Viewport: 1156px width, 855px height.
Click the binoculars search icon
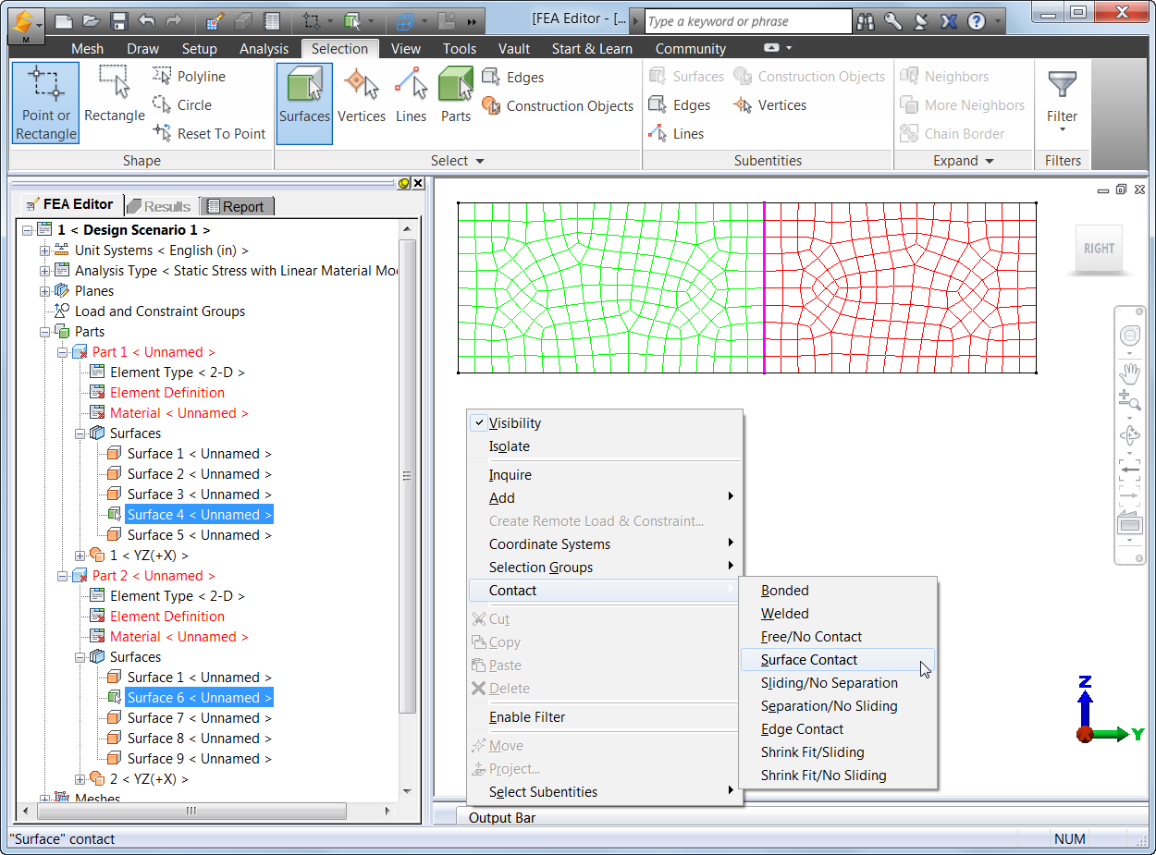866,21
